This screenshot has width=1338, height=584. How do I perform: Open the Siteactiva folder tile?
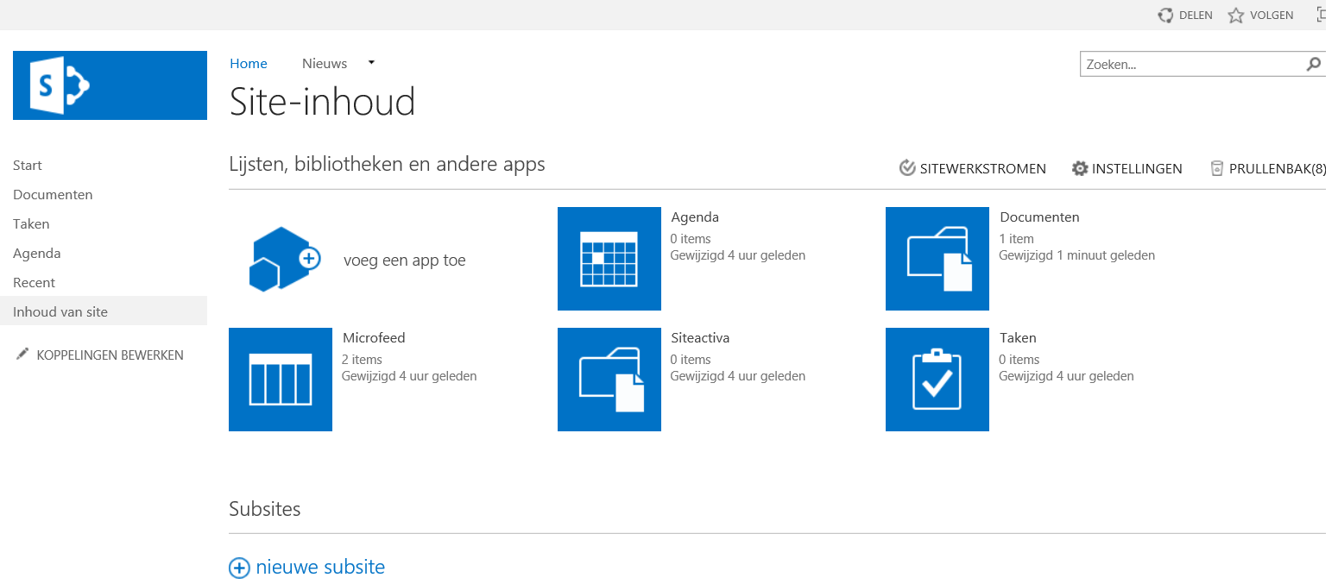(609, 380)
